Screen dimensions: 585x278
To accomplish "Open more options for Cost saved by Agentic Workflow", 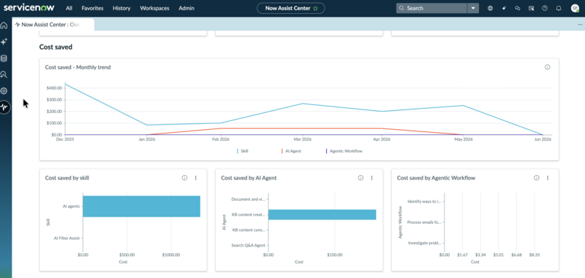I will click(x=548, y=178).
